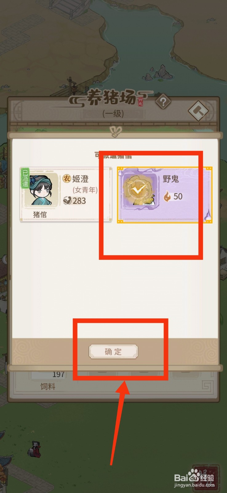
Task: Tap the heart icon beside 283
Action: [67, 201]
